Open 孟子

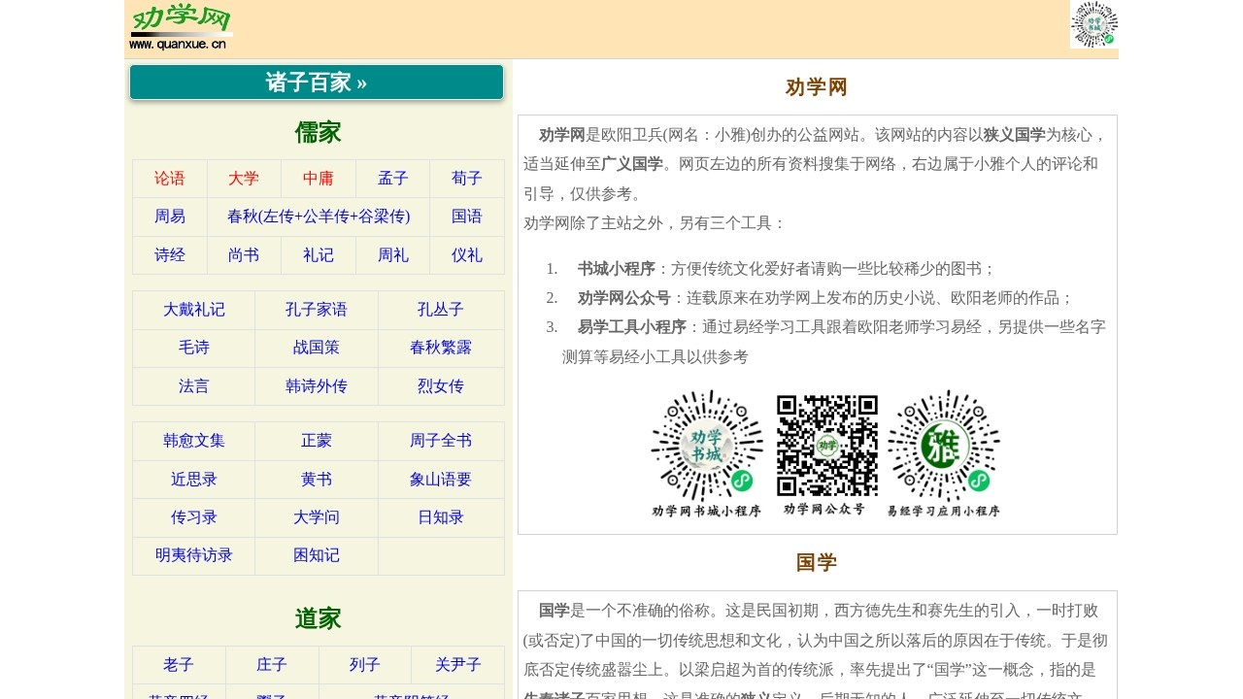(x=393, y=179)
